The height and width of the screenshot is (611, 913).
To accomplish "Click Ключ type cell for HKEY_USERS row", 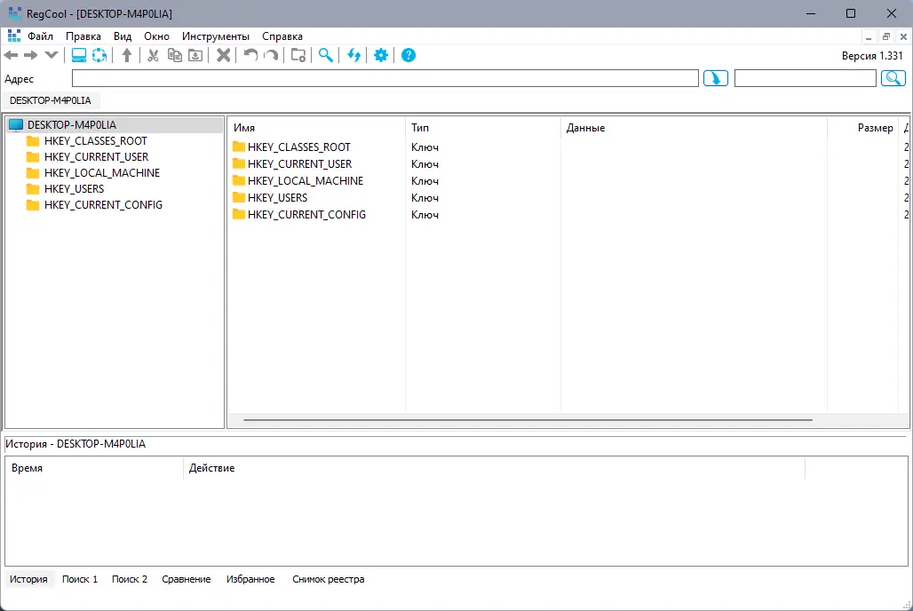I will pyautogui.click(x=425, y=197).
